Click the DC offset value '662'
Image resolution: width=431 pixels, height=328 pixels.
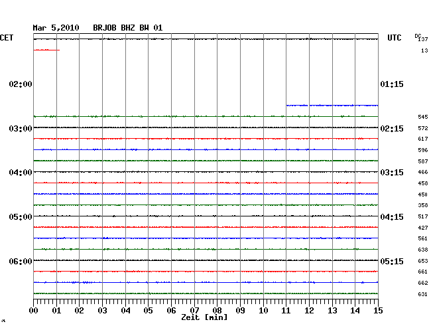pos(423,283)
